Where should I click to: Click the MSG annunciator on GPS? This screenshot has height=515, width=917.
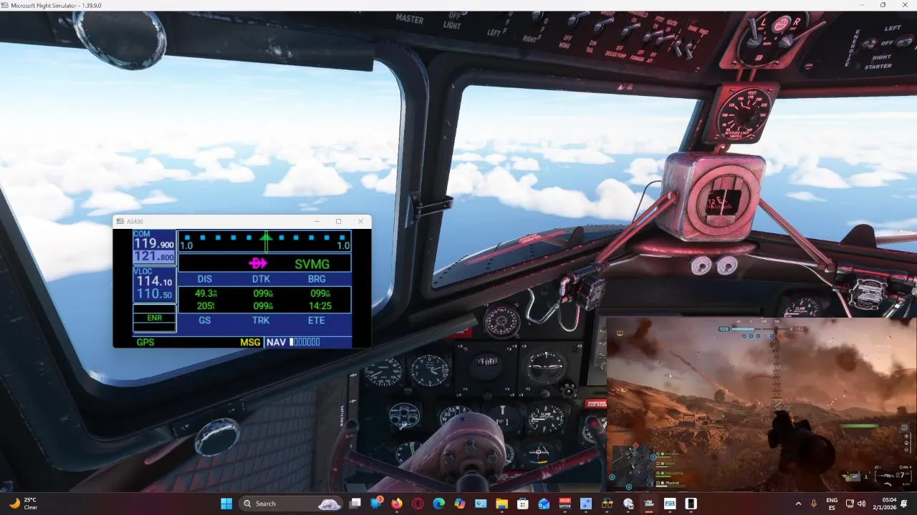point(250,342)
